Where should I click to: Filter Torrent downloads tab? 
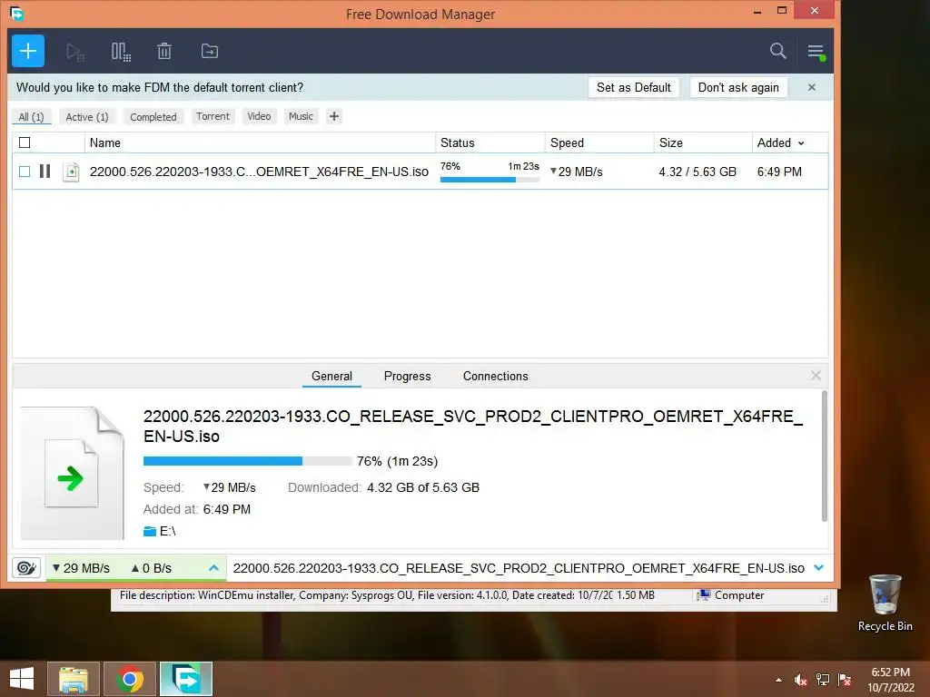[213, 116]
